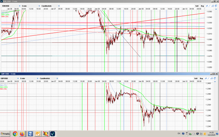The width and height of the screenshot is (219, 137).
Task: Open the volume speaker tray icon
Action: (194, 134)
